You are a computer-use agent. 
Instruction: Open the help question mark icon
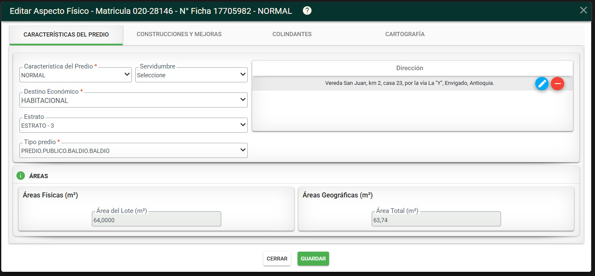tap(307, 11)
